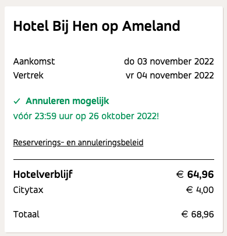The height and width of the screenshot is (236, 227).
Task: Click the Citytax amount € 4,00
Action: (x=200, y=190)
